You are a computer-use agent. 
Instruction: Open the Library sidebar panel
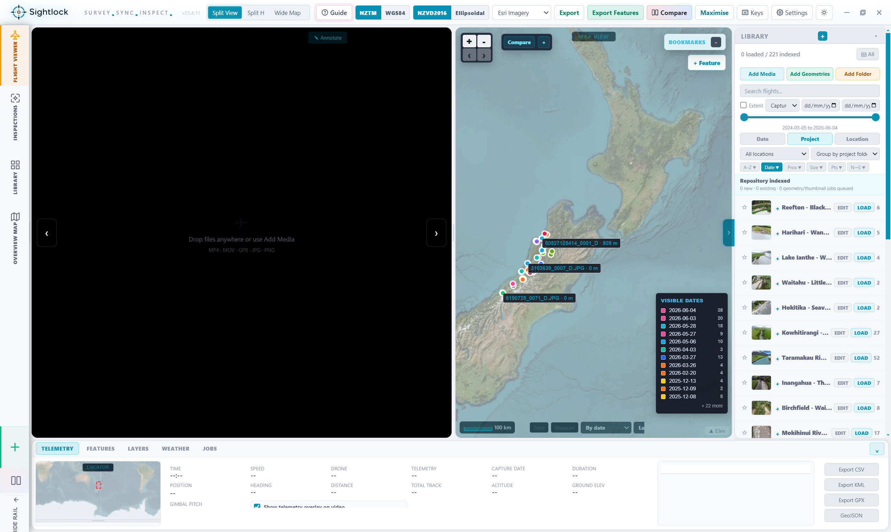(15, 177)
